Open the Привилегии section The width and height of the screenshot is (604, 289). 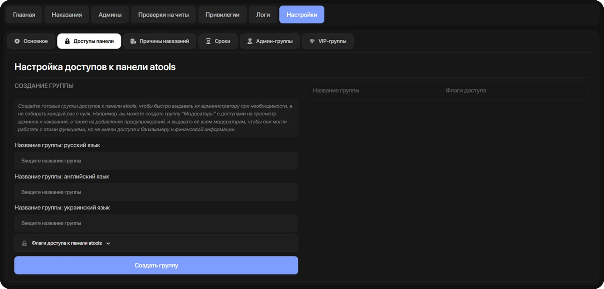[222, 15]
